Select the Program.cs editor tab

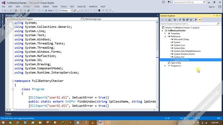point(10,16)
